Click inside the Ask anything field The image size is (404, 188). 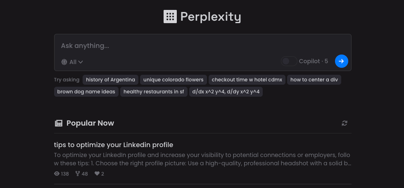202,45
